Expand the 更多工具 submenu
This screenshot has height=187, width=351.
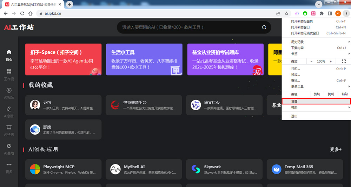(316, 86)
